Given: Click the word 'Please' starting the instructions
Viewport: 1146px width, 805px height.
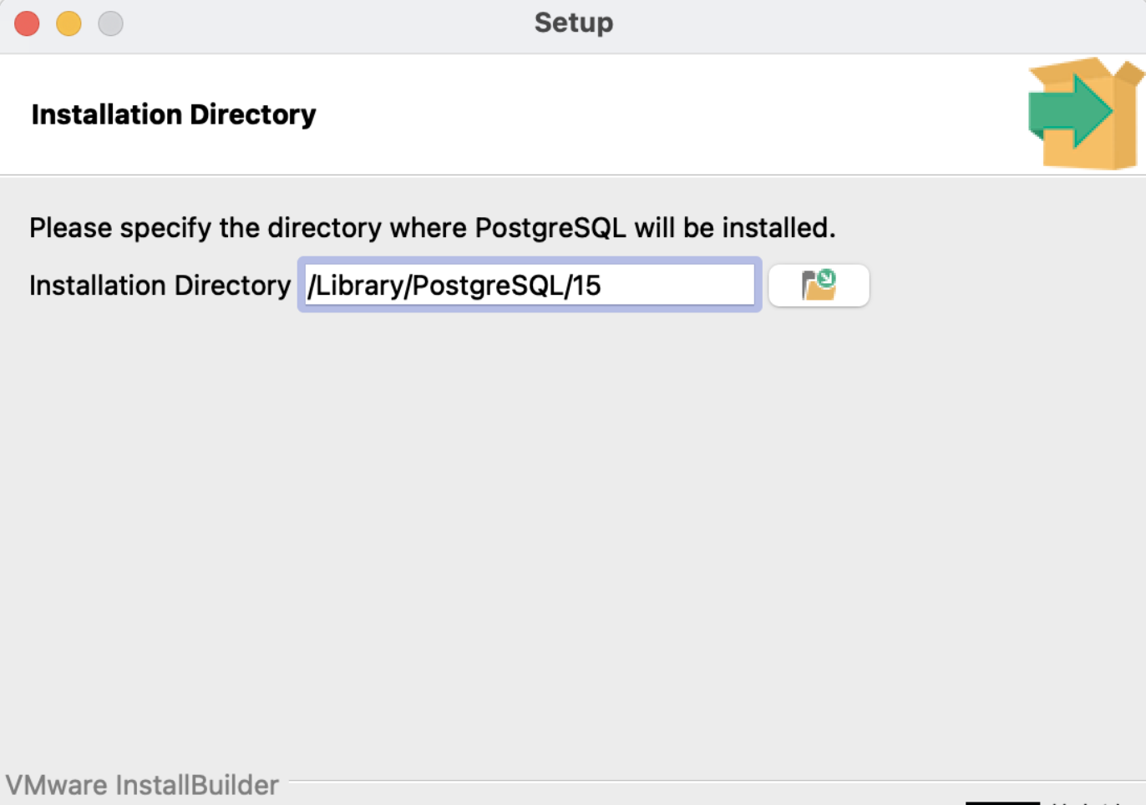Looking at the screenshot, I should [70, 228].
